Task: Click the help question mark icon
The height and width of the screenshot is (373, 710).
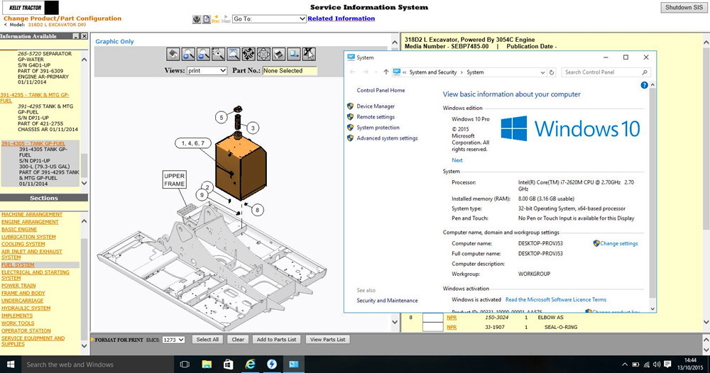Action: 644,85
